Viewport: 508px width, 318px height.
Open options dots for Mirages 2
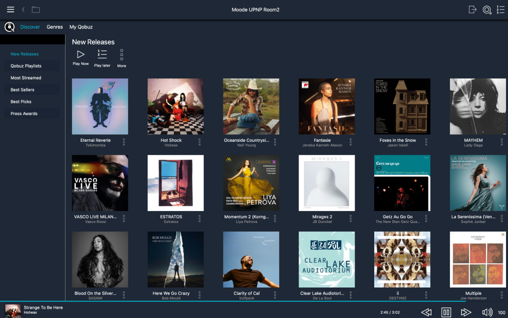click(351, 218)
